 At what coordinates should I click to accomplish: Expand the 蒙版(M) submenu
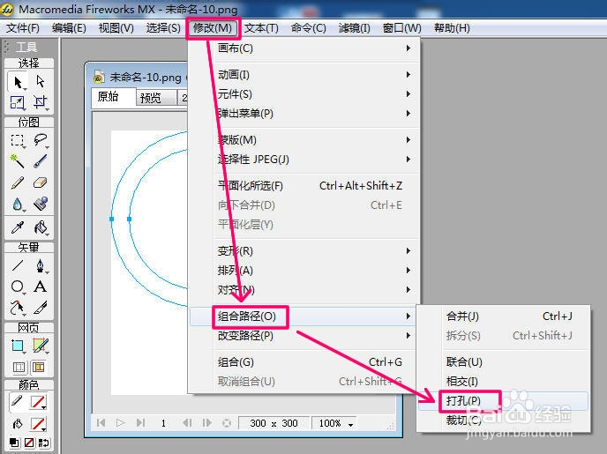pyautogui.click(x=304, y=140)
